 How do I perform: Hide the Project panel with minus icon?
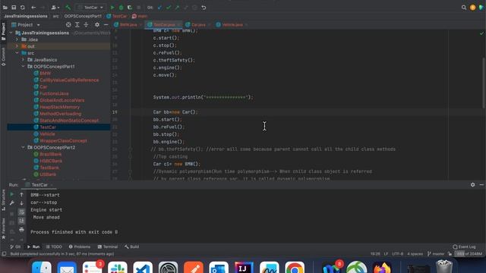(x=106, y=25)
